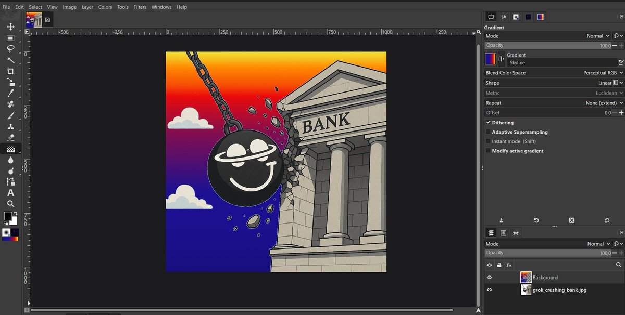Click the layers visibility column header

489,265
